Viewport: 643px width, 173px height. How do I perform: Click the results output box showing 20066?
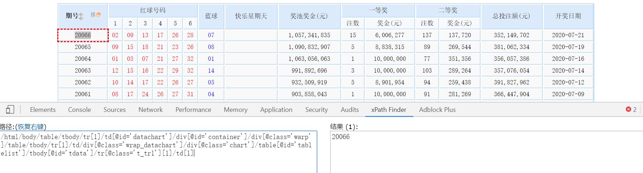[x=486, y=152]
